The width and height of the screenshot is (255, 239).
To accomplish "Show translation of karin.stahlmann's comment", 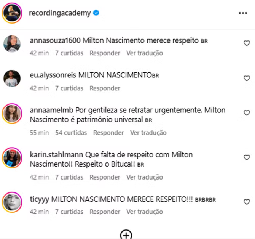I will [x=145, y=177].
